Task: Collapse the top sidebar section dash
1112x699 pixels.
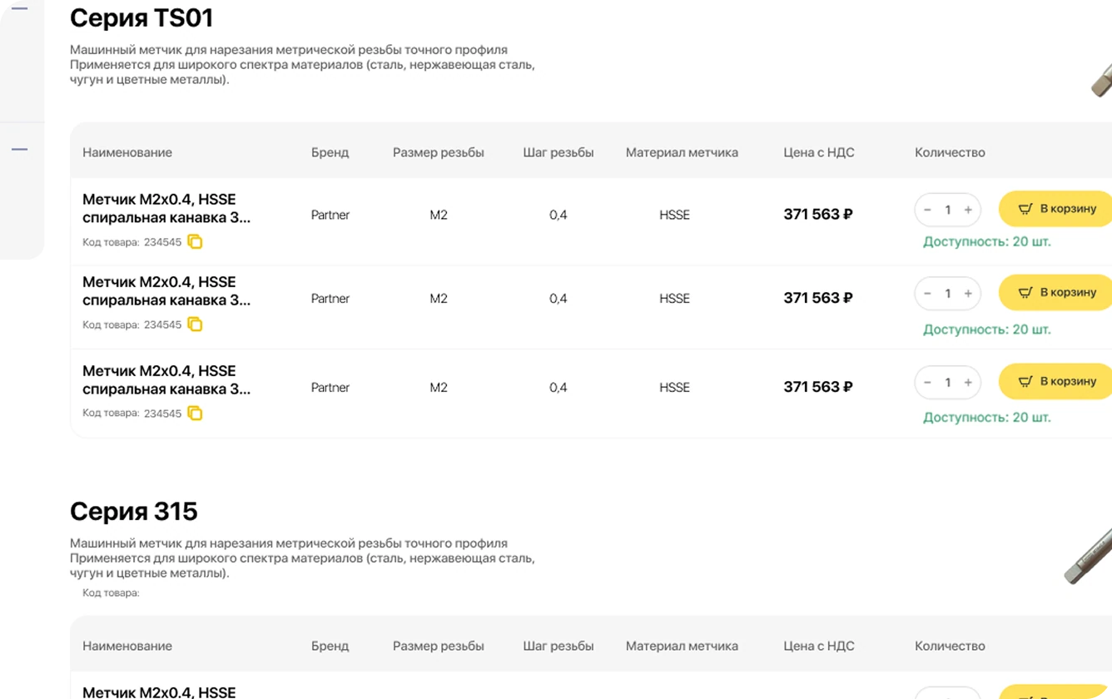Action: click(x=19, y=8)
